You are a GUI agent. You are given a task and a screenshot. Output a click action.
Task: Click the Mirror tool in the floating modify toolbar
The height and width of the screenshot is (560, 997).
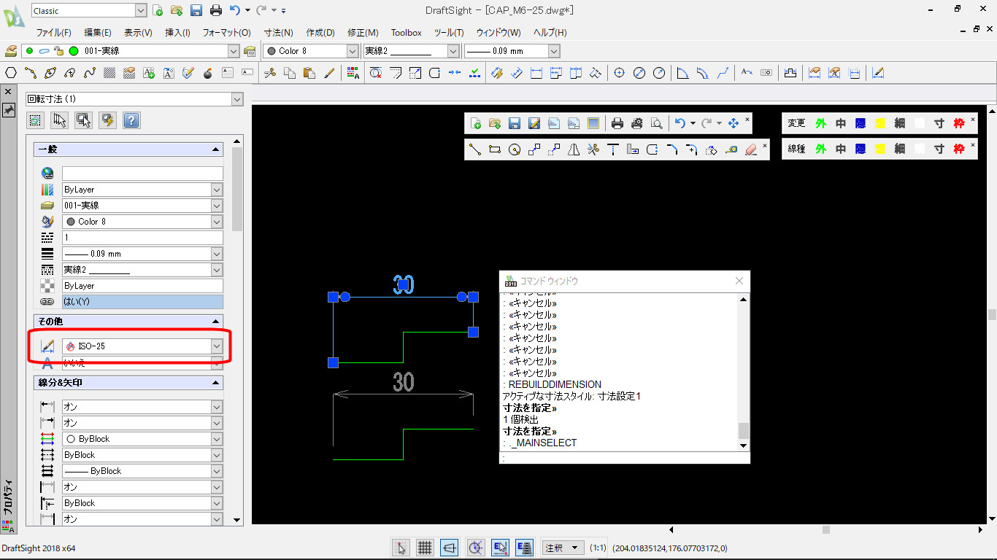coord(574,149)
